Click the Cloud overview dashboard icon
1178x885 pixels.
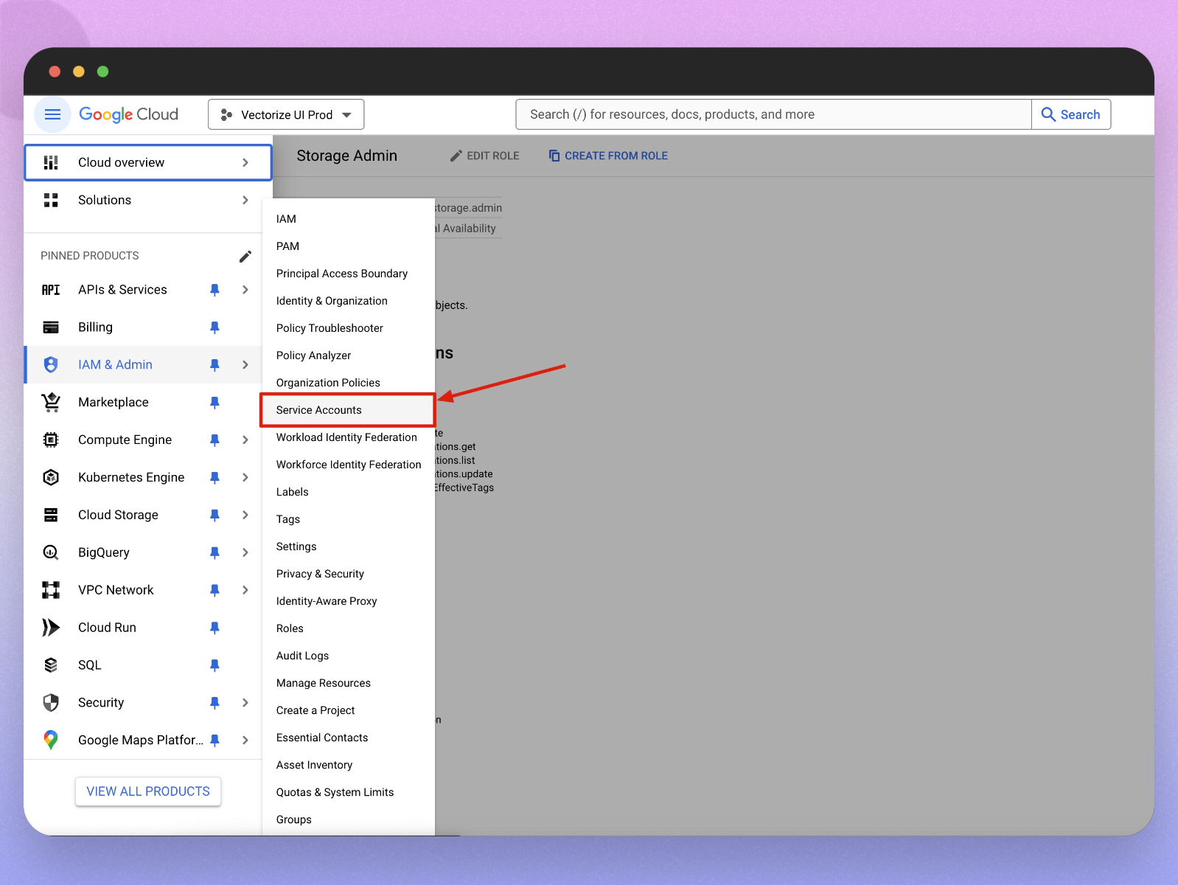(x=51, y=162)
